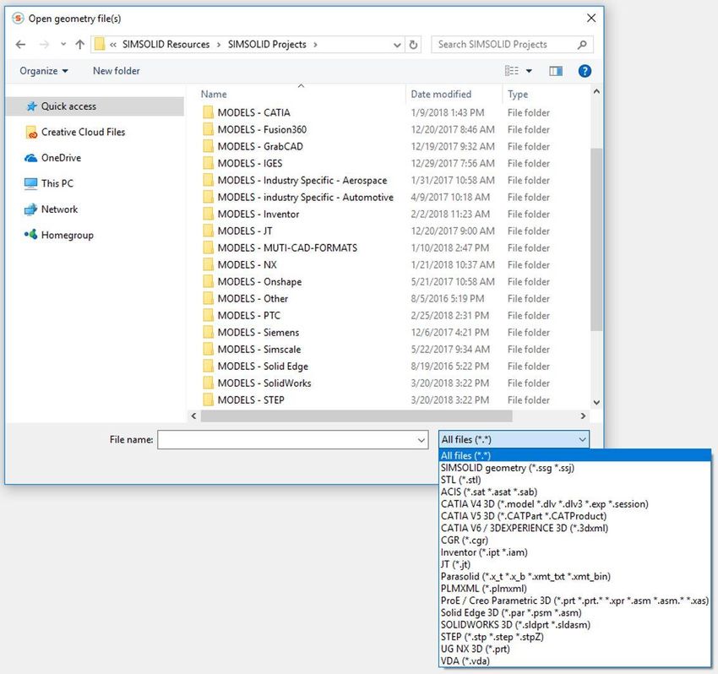Toggle the preview pane
Viewport: 718px width, 674px height.
coord(556,71)
